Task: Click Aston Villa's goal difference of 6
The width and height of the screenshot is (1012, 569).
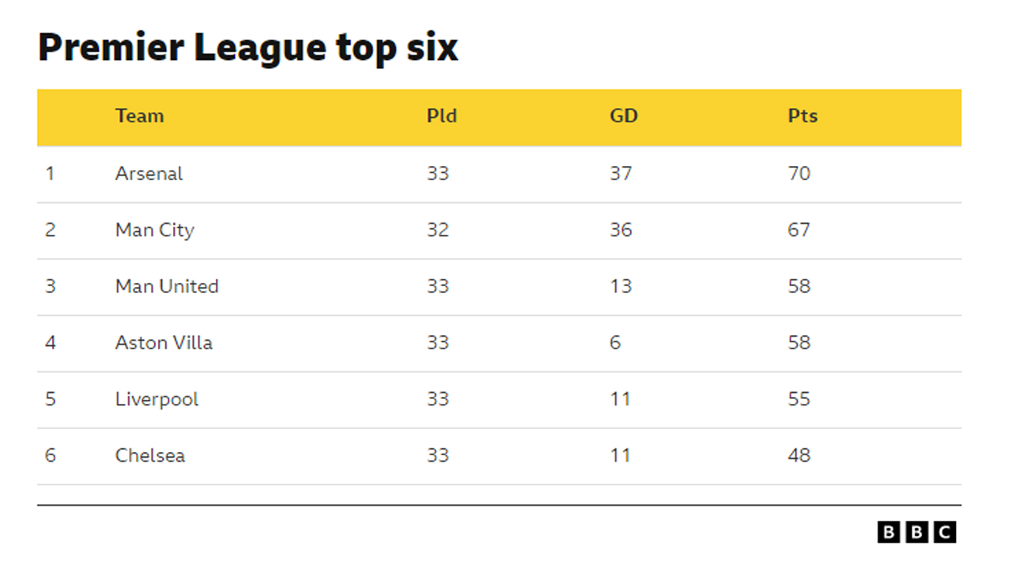Action: [615, 343]
